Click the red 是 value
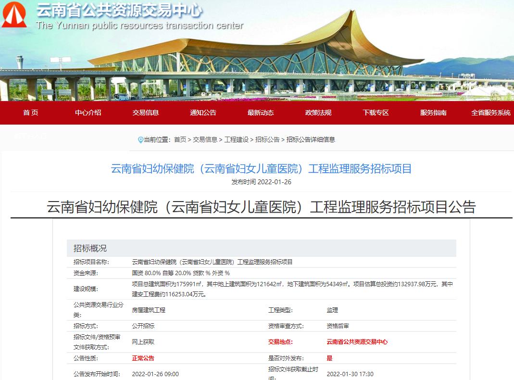Screen dimensions: 514x380 329,358
